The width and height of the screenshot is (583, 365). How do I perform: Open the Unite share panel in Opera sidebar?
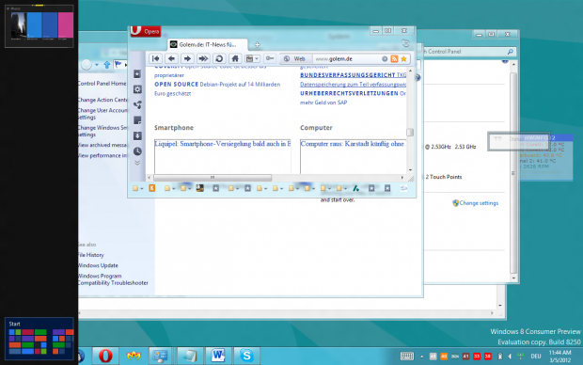(x=137, y=105)
